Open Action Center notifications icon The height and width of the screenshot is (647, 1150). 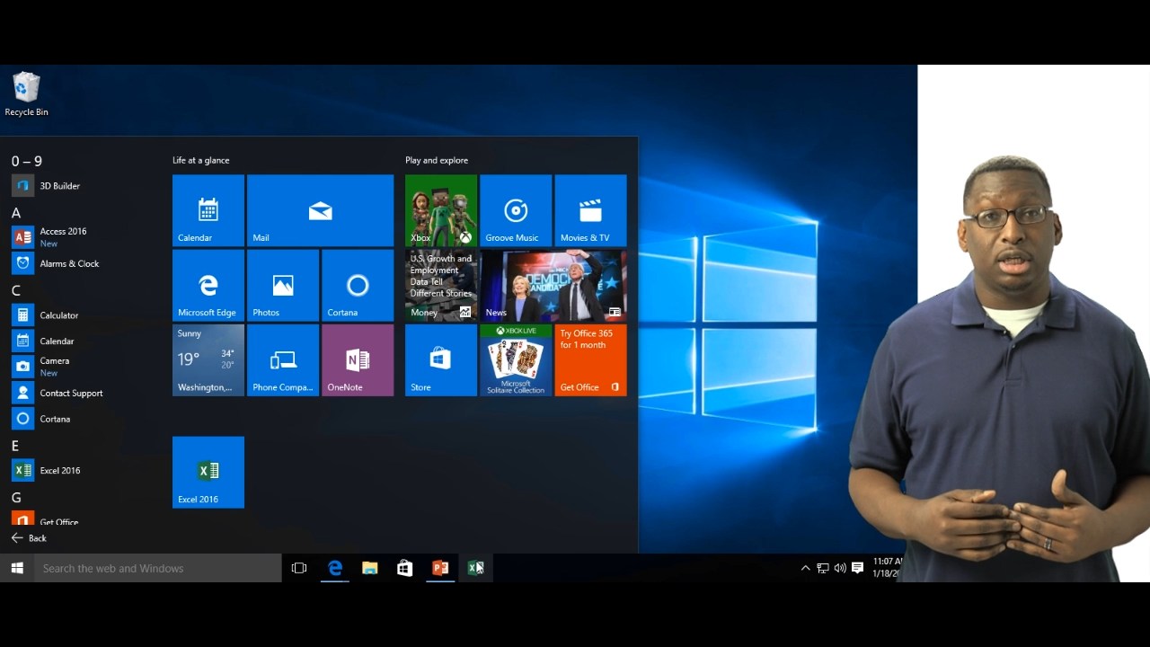coord(857,568)
